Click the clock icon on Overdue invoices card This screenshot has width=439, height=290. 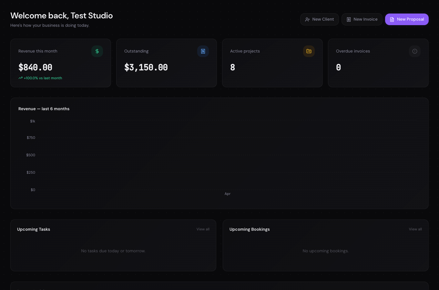pos(415,51)
